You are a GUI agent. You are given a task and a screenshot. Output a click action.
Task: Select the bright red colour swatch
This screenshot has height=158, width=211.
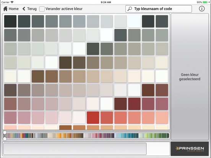(x=93, y=118)
